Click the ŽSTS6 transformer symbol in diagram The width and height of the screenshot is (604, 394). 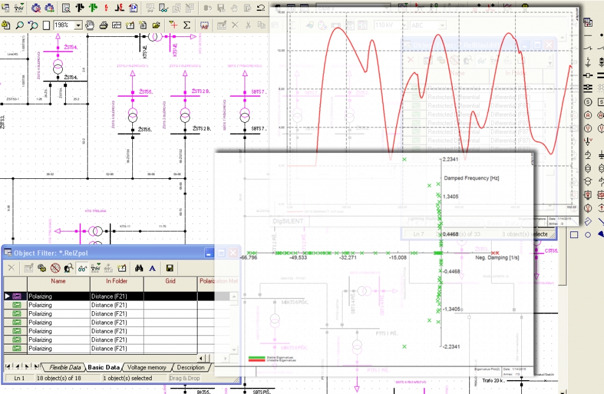pos(133,115)
